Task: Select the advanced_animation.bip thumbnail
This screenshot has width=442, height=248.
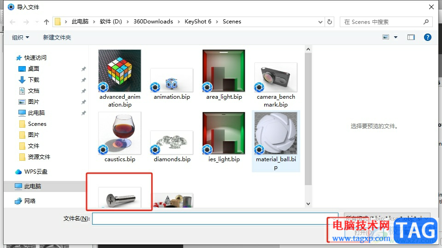Action: click(x=120, y=71)
